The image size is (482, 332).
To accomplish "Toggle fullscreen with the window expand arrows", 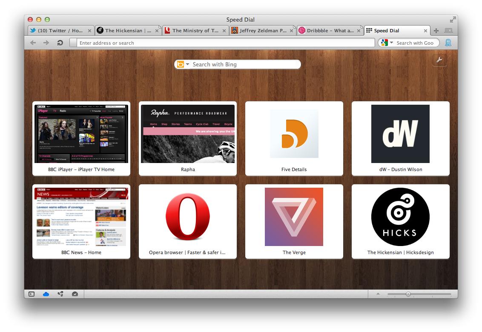I will (x=453, y=20).
